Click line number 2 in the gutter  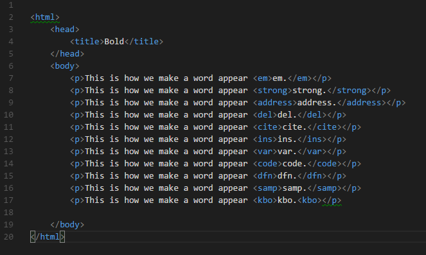pos(11,17)
